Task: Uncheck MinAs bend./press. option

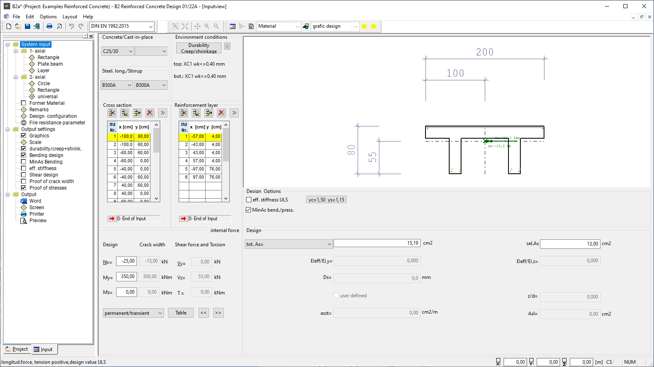Action: click(x=249, y=210)
